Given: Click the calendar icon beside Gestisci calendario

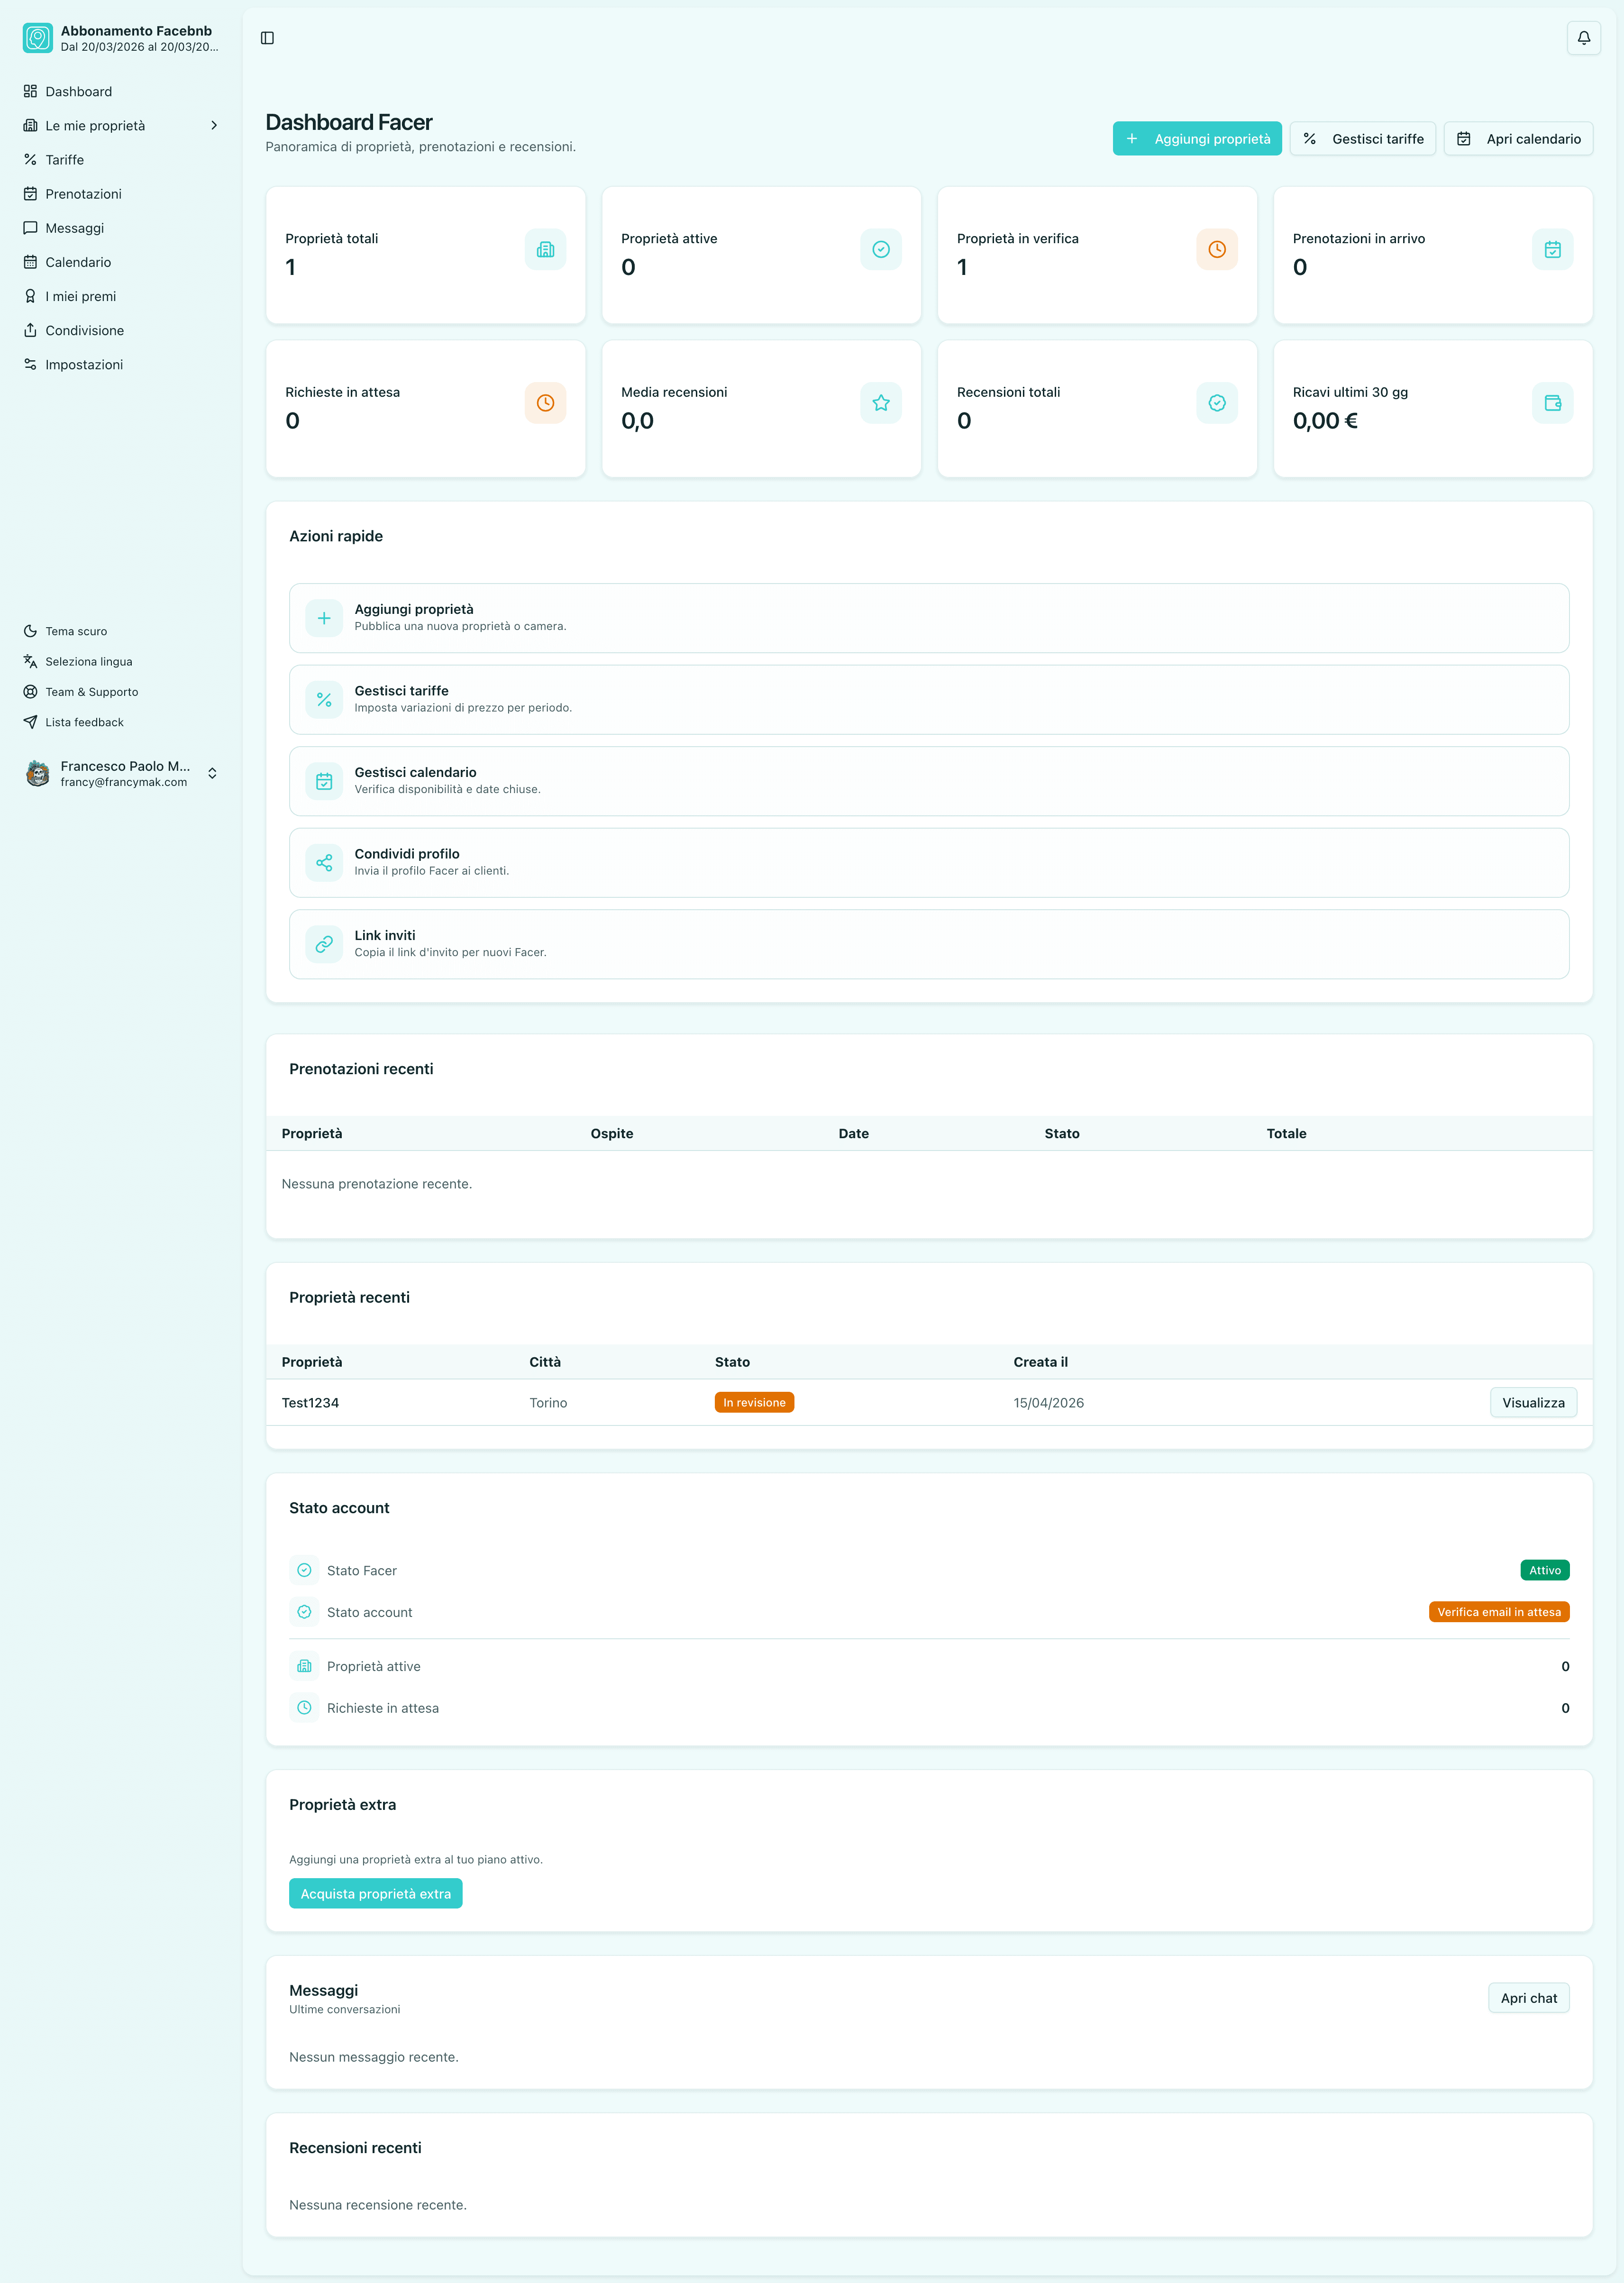Looking at the screenshot, I should point(324,781).
